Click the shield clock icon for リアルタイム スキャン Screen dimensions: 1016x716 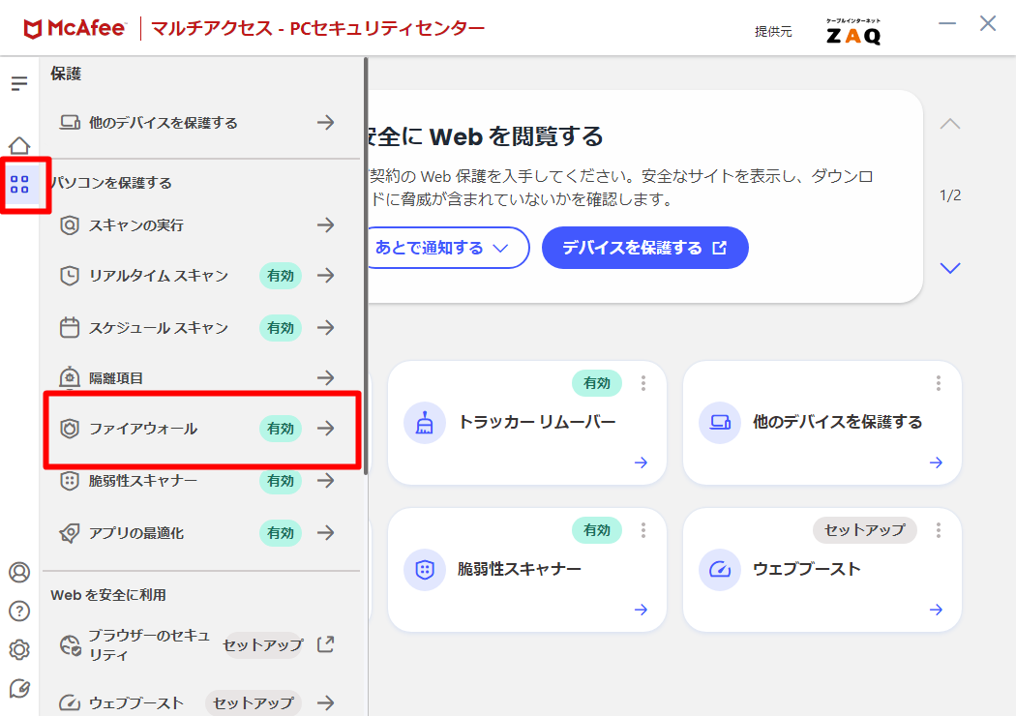click(x=70, y=276)
